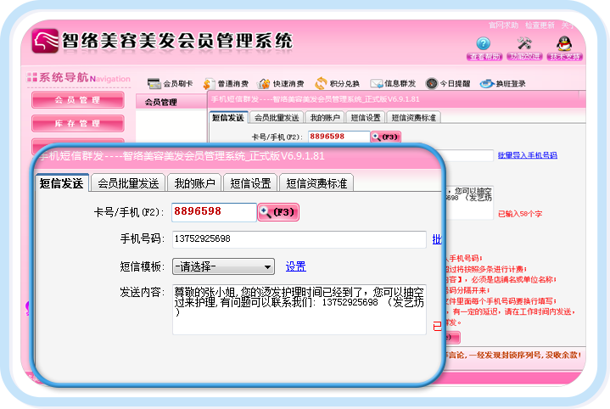This screenshot has width=610, height=409.
Task: Open the 普通消费 toolbar item
Action: [226, 84]
